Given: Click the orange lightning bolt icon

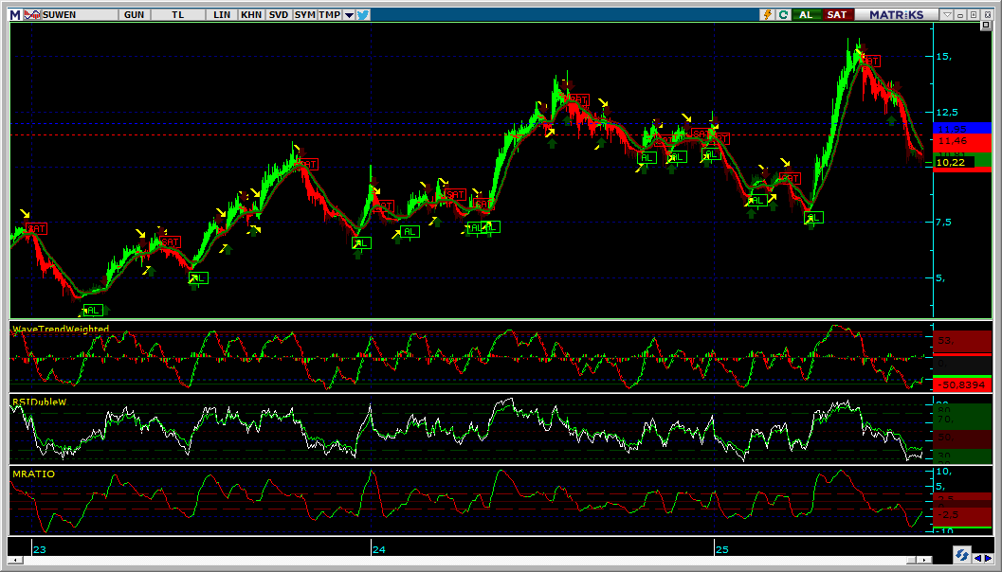Looking at the screenshot, I should (x=768, y=15).
